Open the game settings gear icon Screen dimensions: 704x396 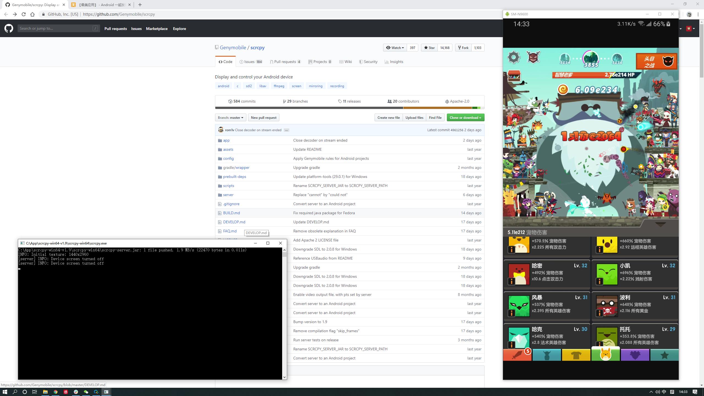click(x=513, y=57)
